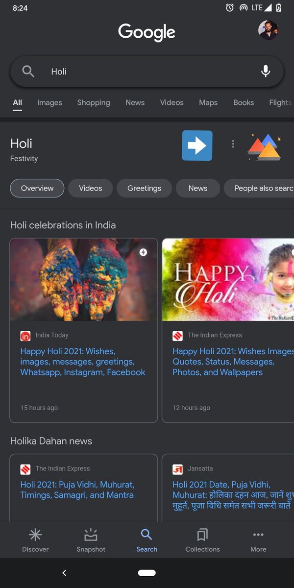Switch to the Books tab
This screenshot has height=588, width=294.
coord(244,102)
